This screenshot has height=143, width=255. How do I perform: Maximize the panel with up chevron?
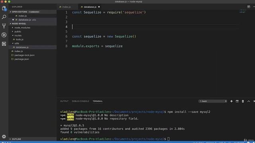[249, 101]
